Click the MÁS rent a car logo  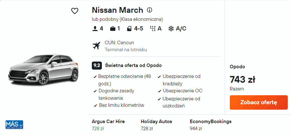pyautogui.click(x=14, y=124)
